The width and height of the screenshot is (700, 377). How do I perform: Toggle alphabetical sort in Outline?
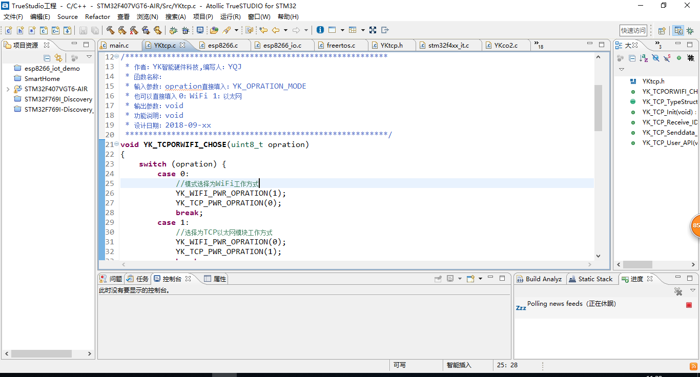pos(644,58)
